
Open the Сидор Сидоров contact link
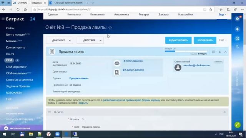(135, 70)
